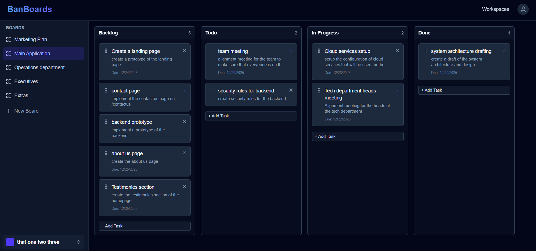The width and height of the screenshot is (536, 251).
Task: Delete the 'system architecture drafting' task
Action: point(504,51)
